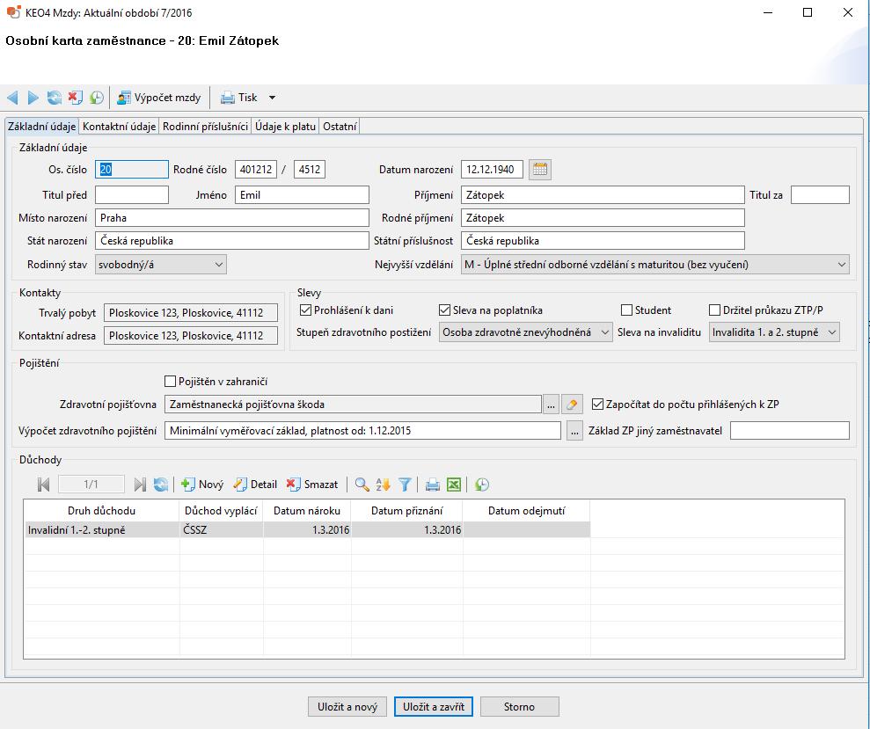Screen dimensions: 870x729
Task: Expand the Tisk dropdown arrow
Action: (x=272, y=98)
